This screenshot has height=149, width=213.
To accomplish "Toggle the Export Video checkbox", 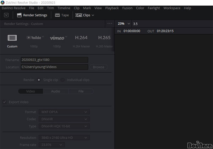I will click(5, 102).
